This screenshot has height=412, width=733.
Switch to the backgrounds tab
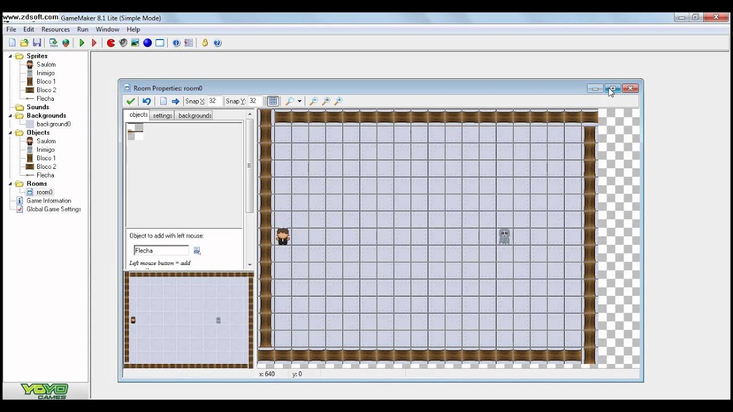point(195,116)
